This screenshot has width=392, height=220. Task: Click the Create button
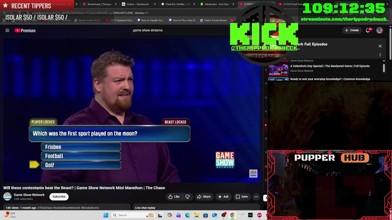(x=352, y=30)
